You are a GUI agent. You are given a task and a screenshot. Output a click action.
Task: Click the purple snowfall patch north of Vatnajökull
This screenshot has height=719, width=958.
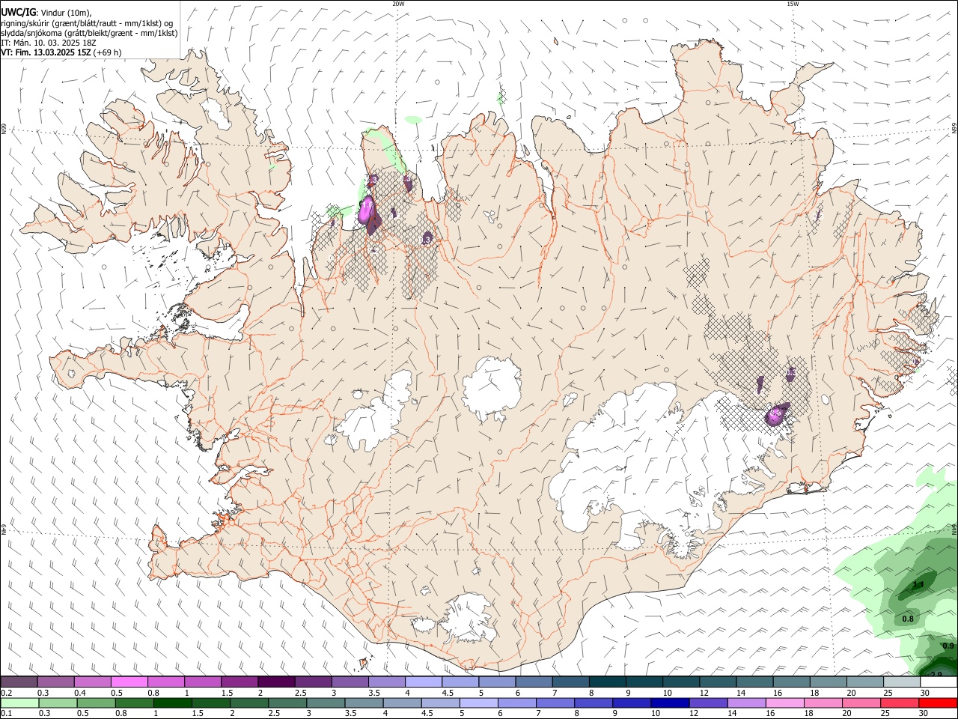point(777,413)
